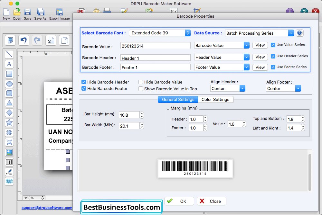
Task: Toggle Use Footer Series checkbox
Action: [x=273, y=67]
